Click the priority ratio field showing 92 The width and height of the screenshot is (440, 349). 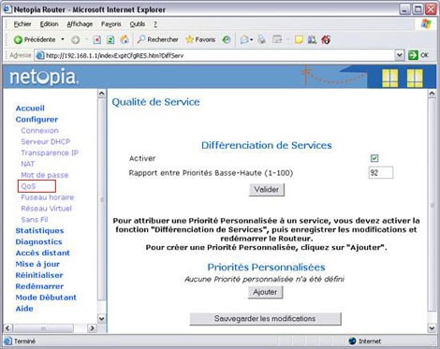click(381, 172)
